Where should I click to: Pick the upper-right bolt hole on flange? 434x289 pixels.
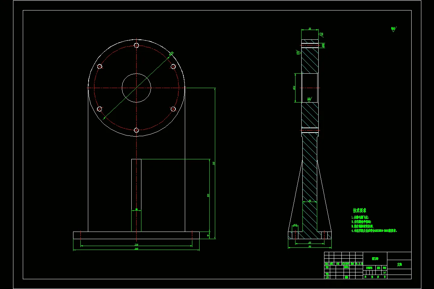[x=173, y=66]
